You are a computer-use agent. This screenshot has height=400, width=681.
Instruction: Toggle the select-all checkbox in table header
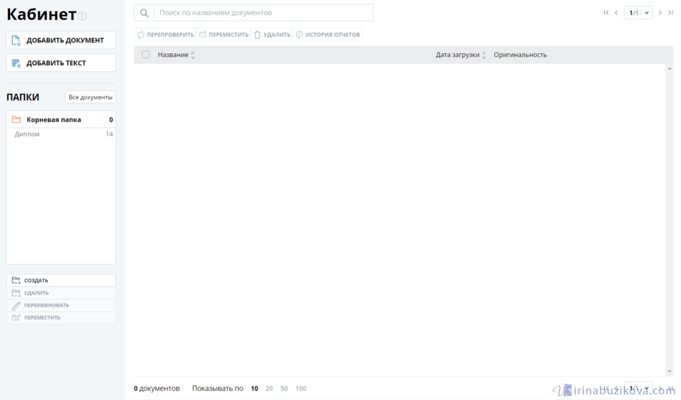146,54
